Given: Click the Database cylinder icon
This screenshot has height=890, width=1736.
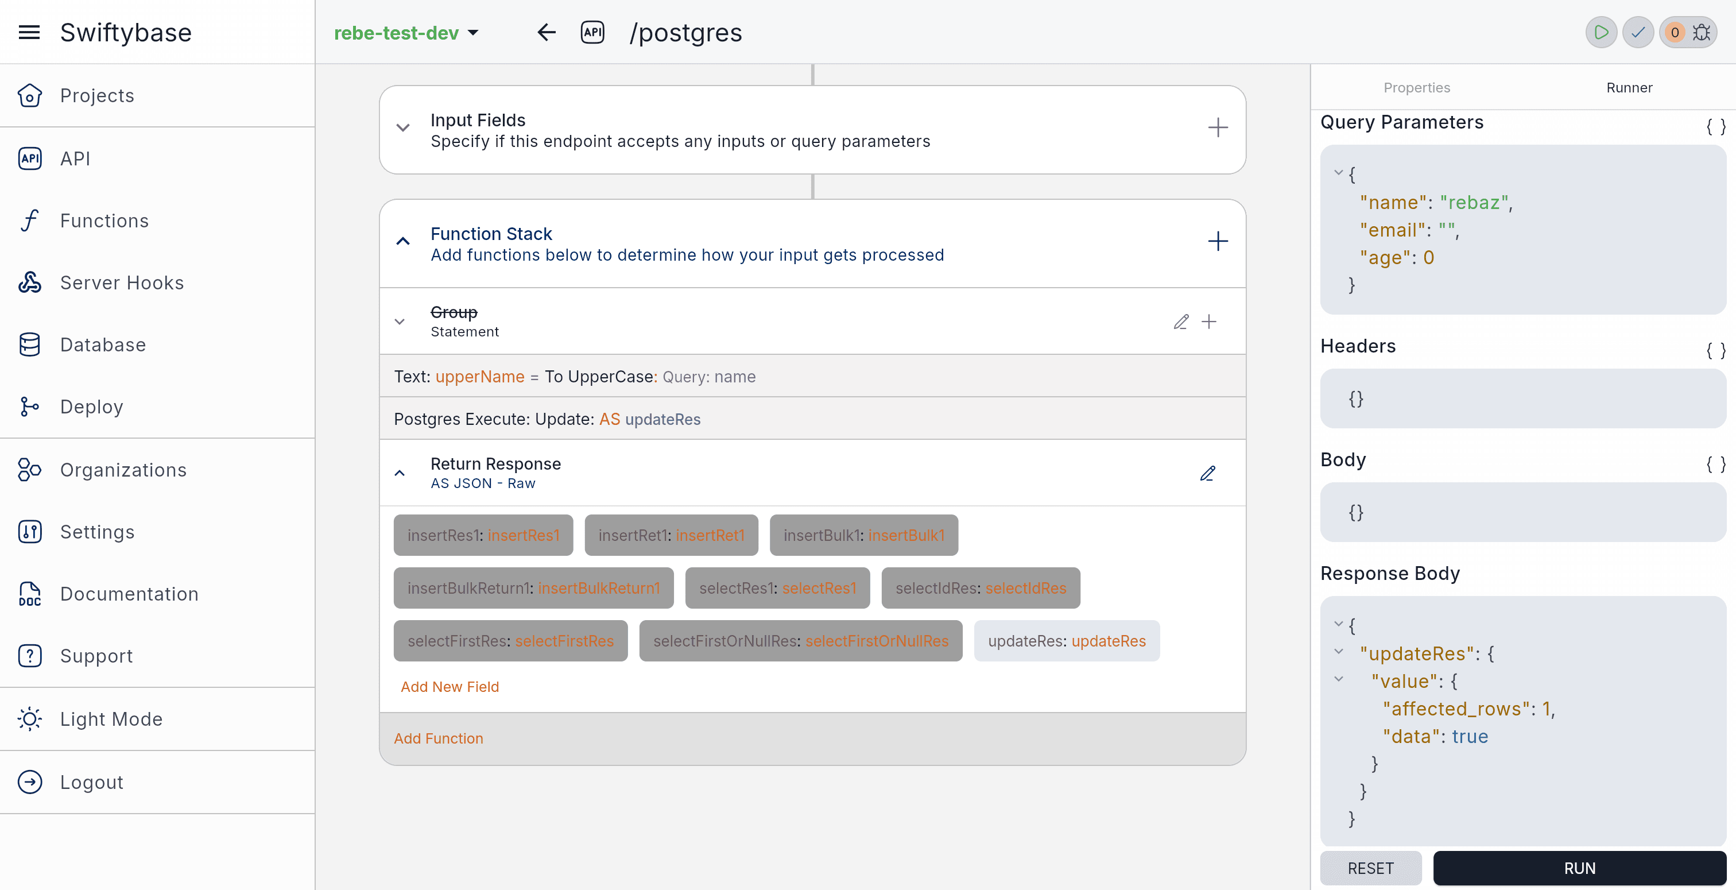Looking at the screenshot, I should click(x=30, y=345).
